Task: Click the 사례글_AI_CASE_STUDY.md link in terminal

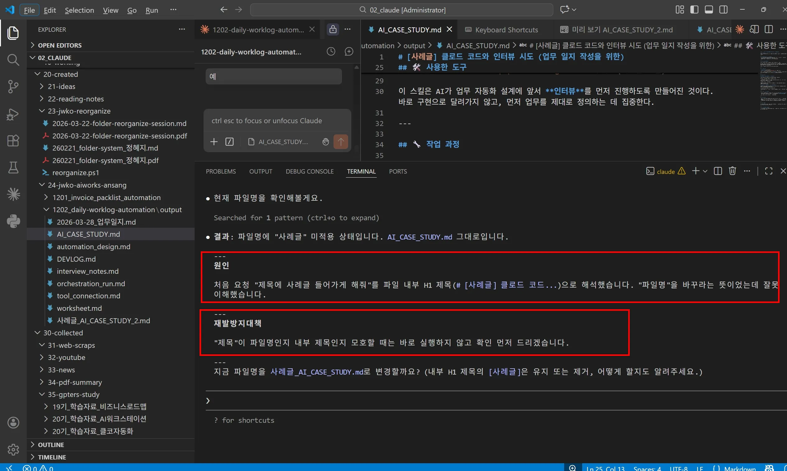Action: (x=316, y=372)
